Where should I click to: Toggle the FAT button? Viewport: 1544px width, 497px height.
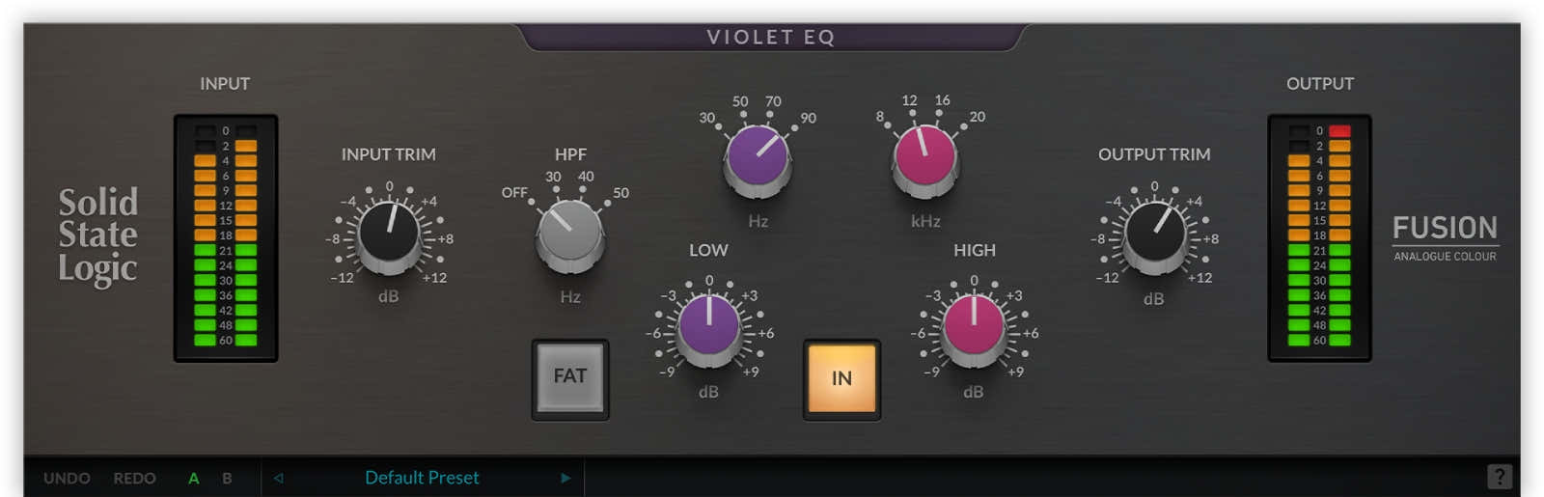coord(570,379)
